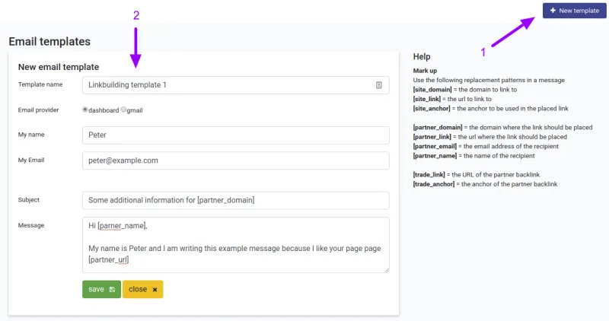Viewport: 609px width, 321px height.
Task: Click the floppy disk icon on save
Action: 112,290
